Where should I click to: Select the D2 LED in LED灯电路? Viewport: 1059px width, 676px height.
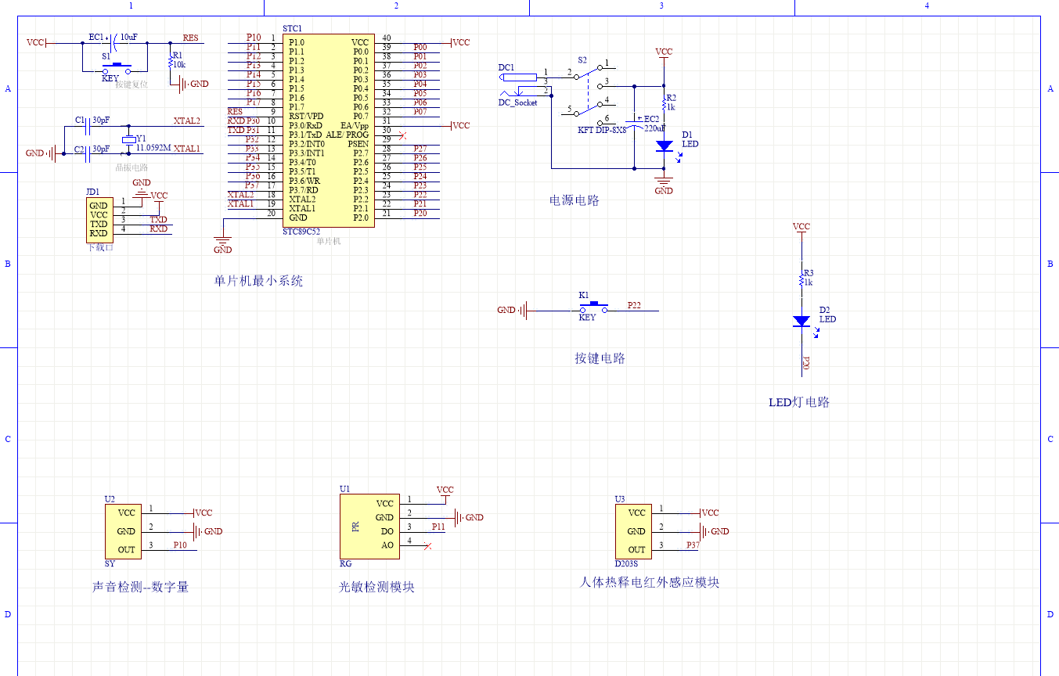click(801, 320)
